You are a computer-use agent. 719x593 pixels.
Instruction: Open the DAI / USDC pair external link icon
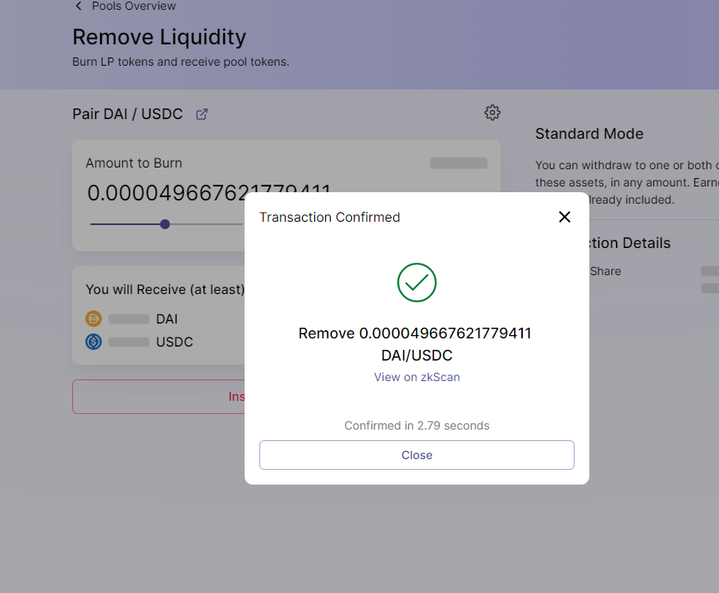point(202,114)
